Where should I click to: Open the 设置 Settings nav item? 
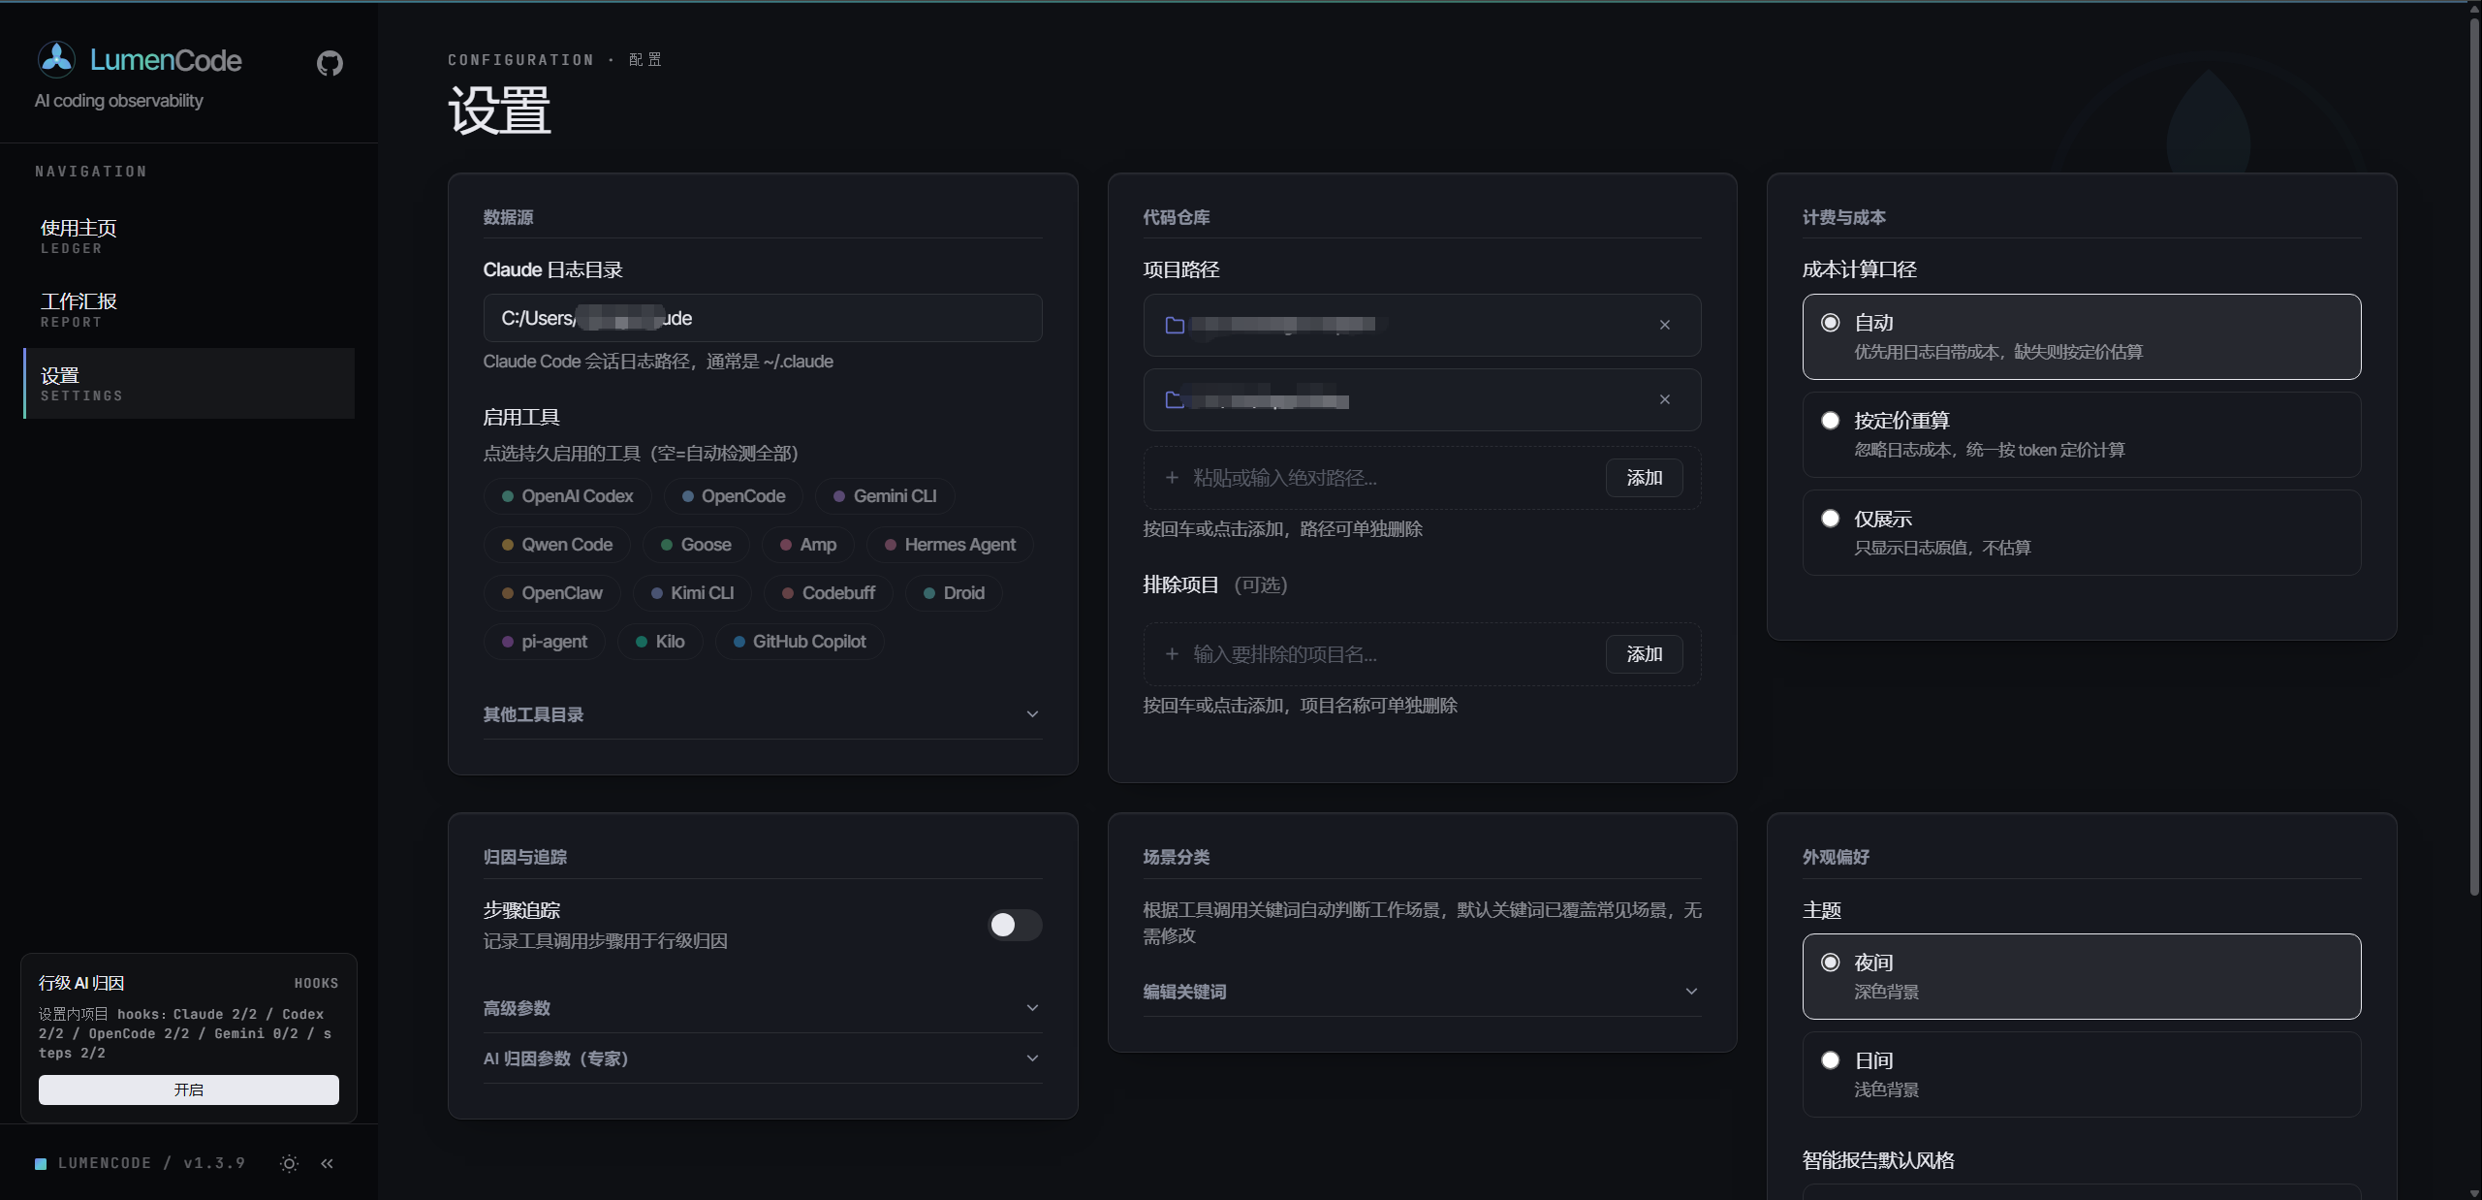[x=189, y=384]
